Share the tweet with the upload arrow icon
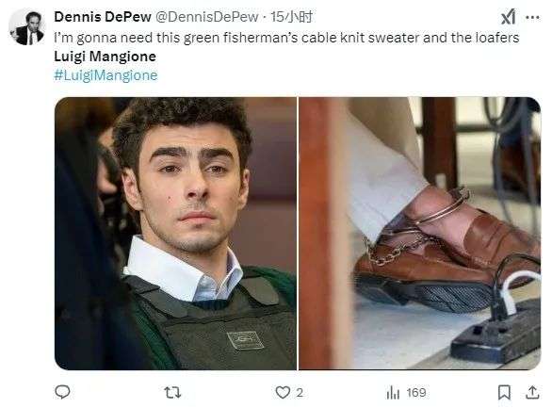Viewport: 552px width, 408px height. click(x=532, y=392)
